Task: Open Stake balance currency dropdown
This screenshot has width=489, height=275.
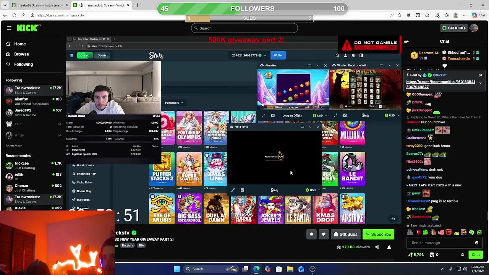Action: click(x=265, y=55)
